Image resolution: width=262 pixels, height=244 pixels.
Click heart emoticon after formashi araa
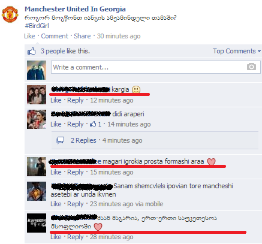tap(211, 161)
